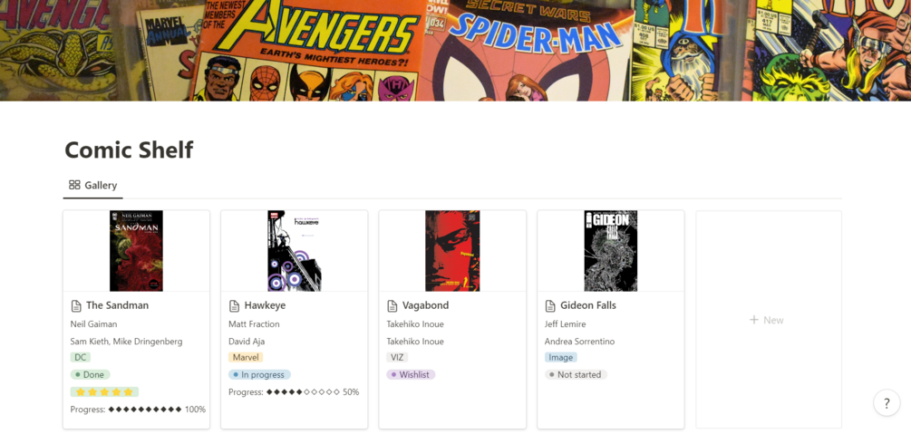Click the plus icon on New card
The image size is (911, 434).
(x=754, y=320)
